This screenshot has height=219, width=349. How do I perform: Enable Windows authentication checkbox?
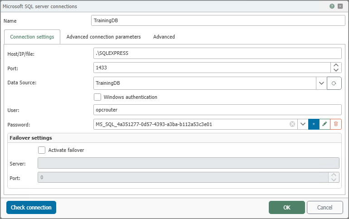(x=97, y=97)
